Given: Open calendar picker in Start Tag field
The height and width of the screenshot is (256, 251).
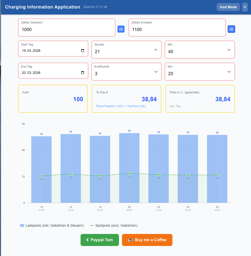Looking at the screenshot, I should pyautogui.click(x=83, y=51).
